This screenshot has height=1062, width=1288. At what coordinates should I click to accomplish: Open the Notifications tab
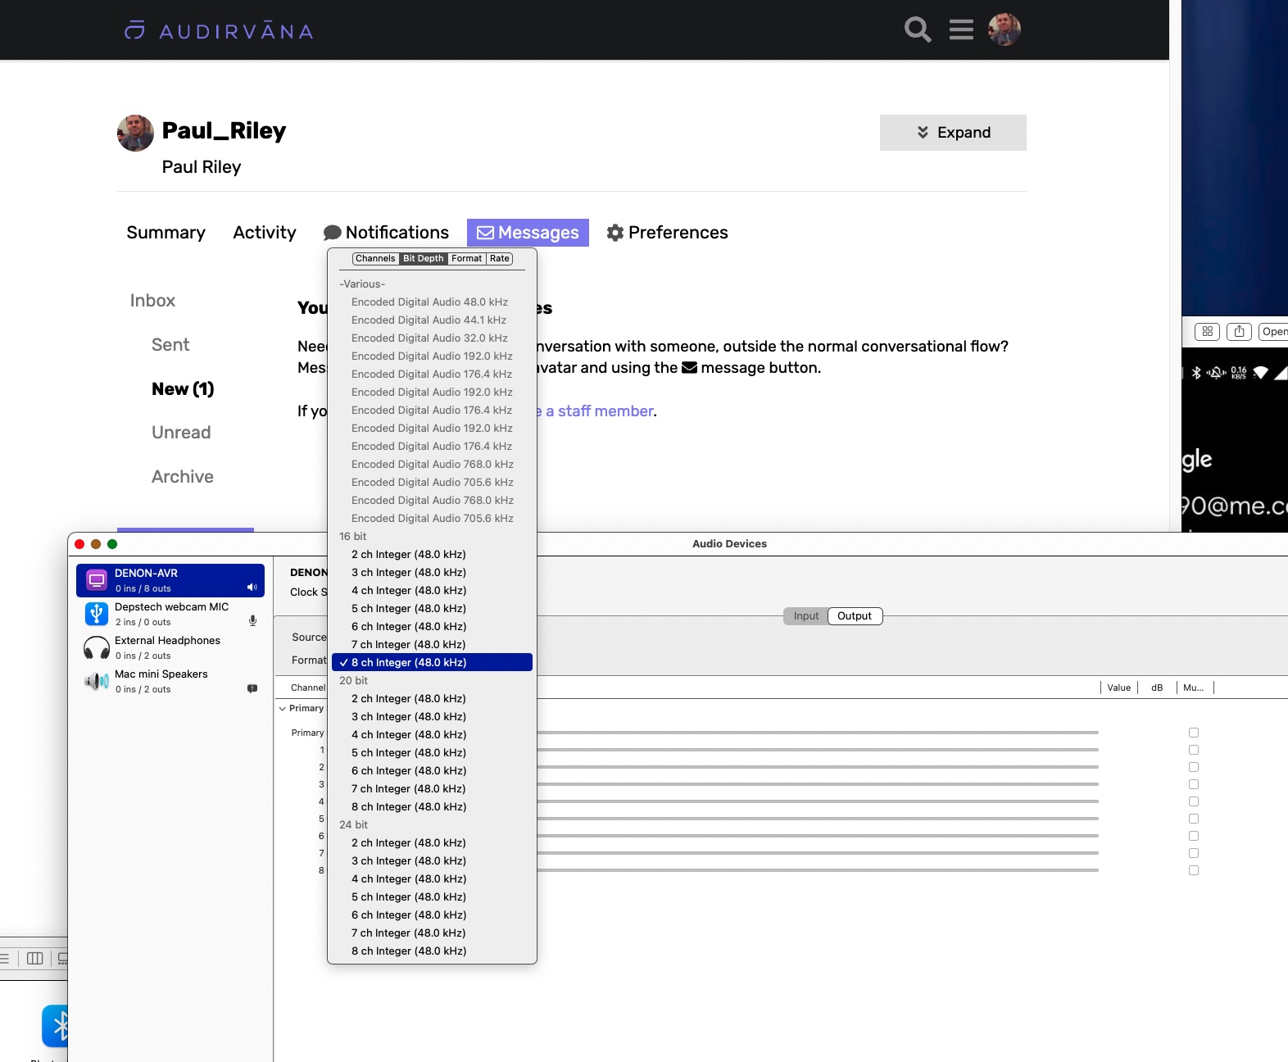point(386,233)
